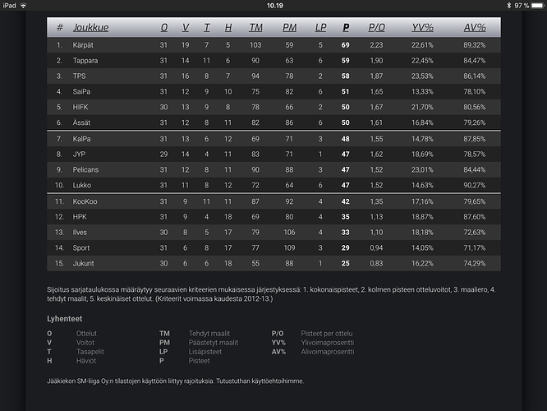Viewport: 547px width, 411px height.
Task: Sort standings by V (Voitot) header
Action: tap(186, 27)
